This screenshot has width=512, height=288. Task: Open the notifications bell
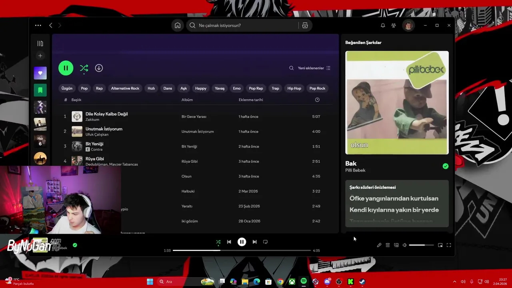click(x=383, y=25)
